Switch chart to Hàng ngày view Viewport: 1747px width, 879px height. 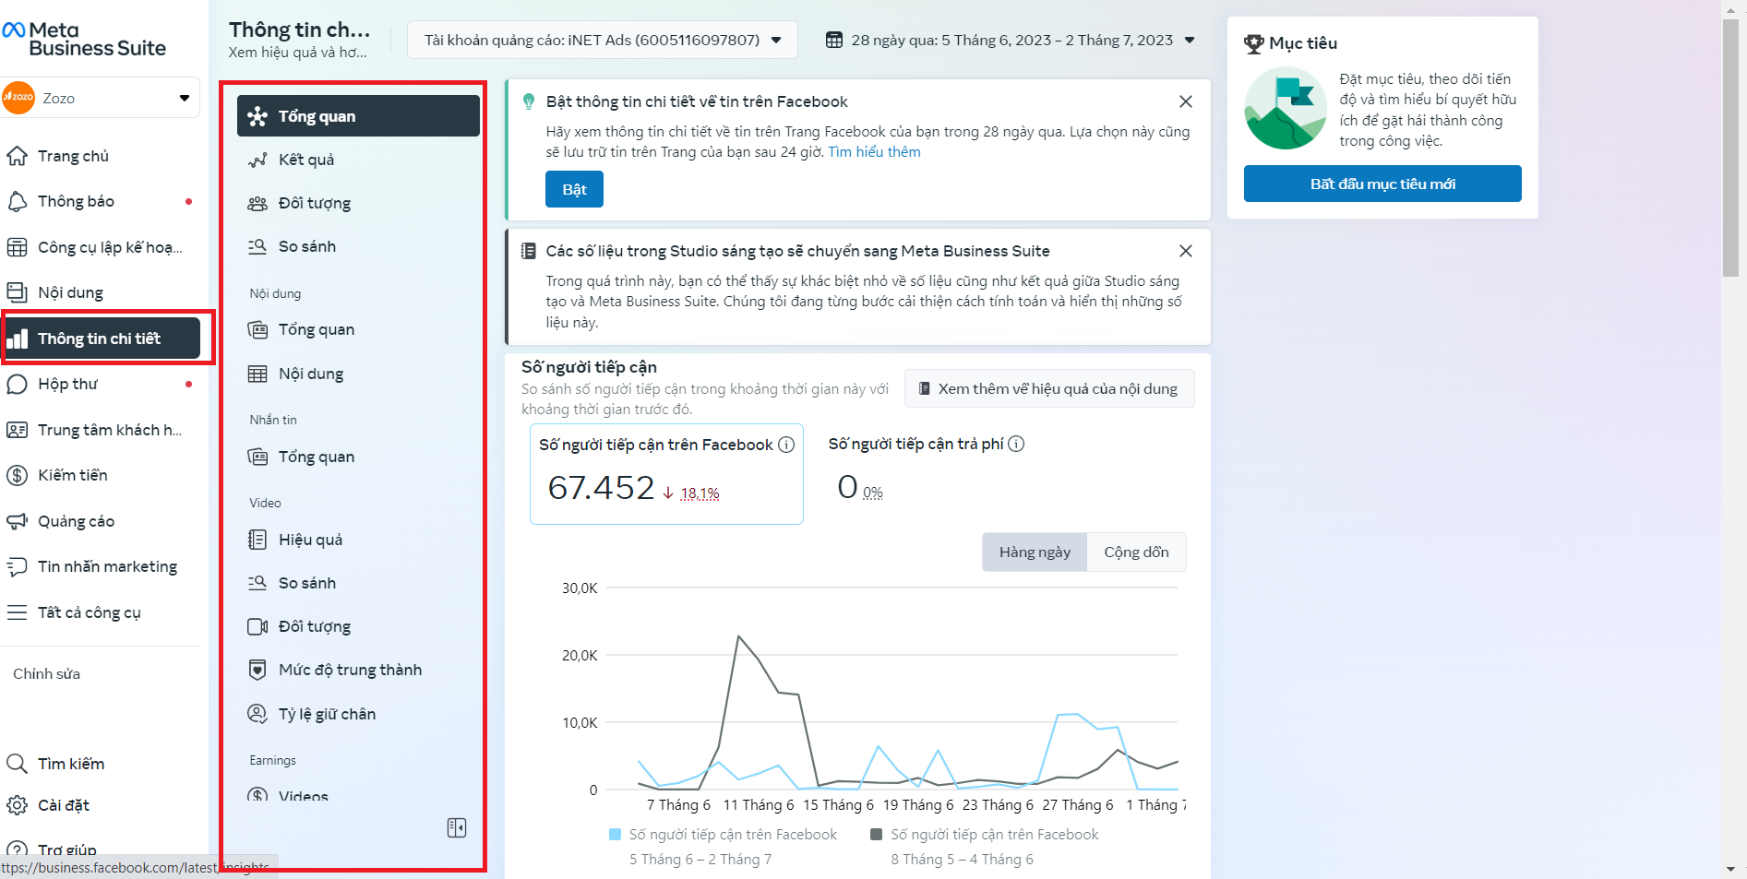click(x=1035, y=552)
